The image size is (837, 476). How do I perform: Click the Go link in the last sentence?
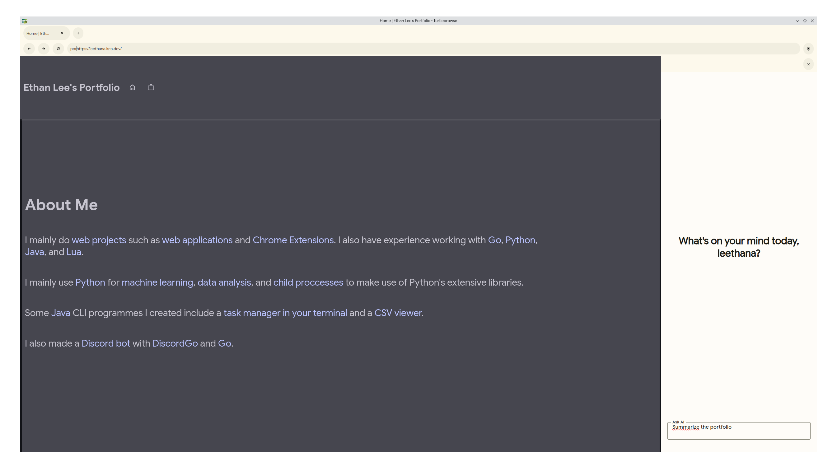click(225, 343)
